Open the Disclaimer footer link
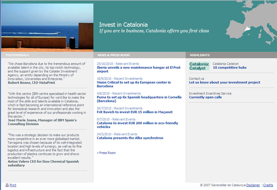Screen dimensions: 277x190 tap(253, 185)
